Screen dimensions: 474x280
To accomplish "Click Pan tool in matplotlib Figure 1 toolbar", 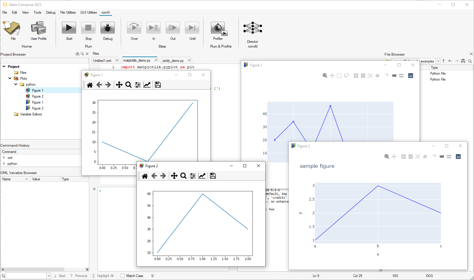I will pos(119,85).
